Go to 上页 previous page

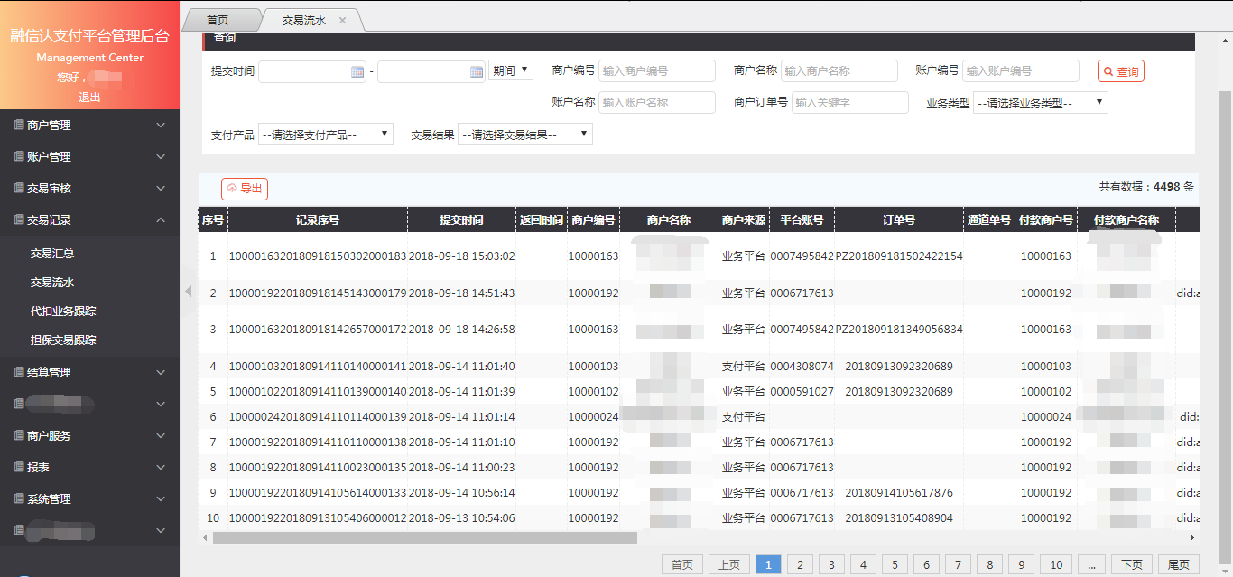click(729, 564)
